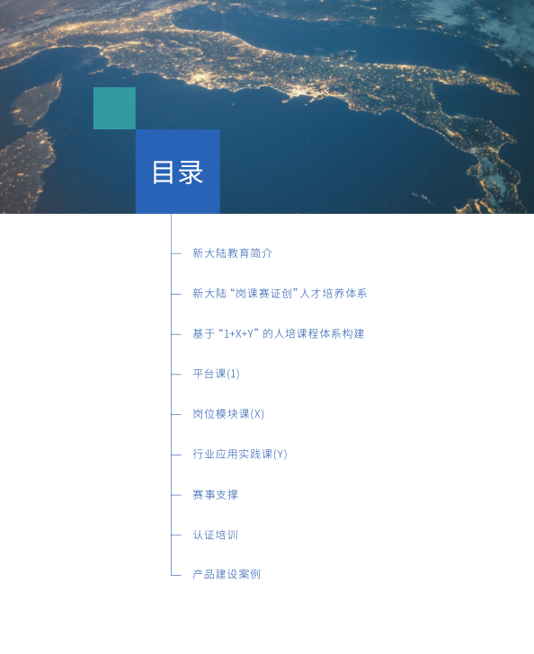Click the 赛事支撑 entry
This screenshot has width=534, height=654.
pyautogui.click(x=216, y=495)
